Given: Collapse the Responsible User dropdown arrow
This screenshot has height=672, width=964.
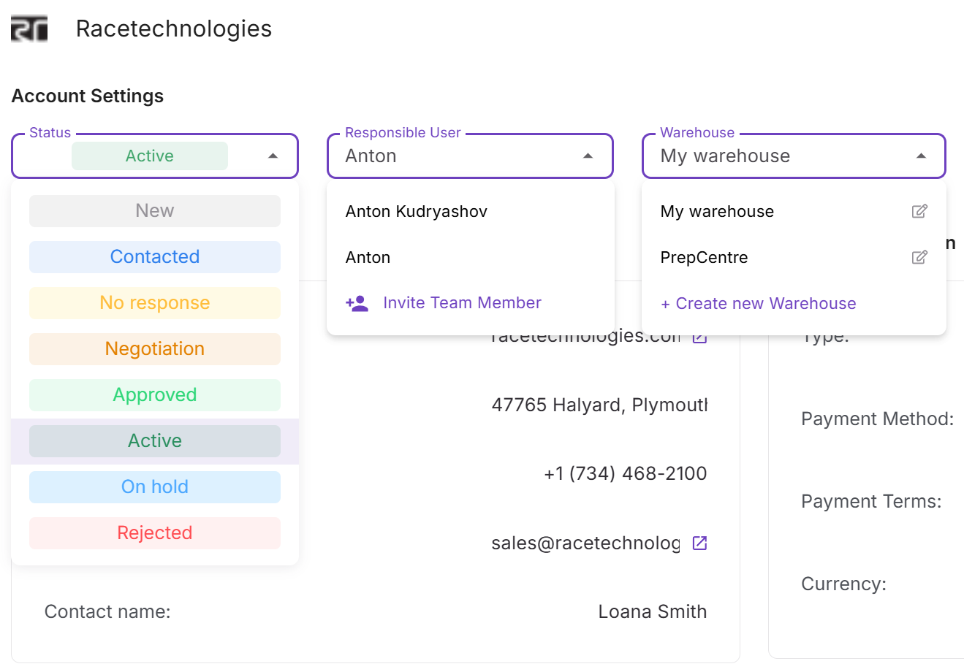Looking at the screenshot, I should [x=588, y=156].
